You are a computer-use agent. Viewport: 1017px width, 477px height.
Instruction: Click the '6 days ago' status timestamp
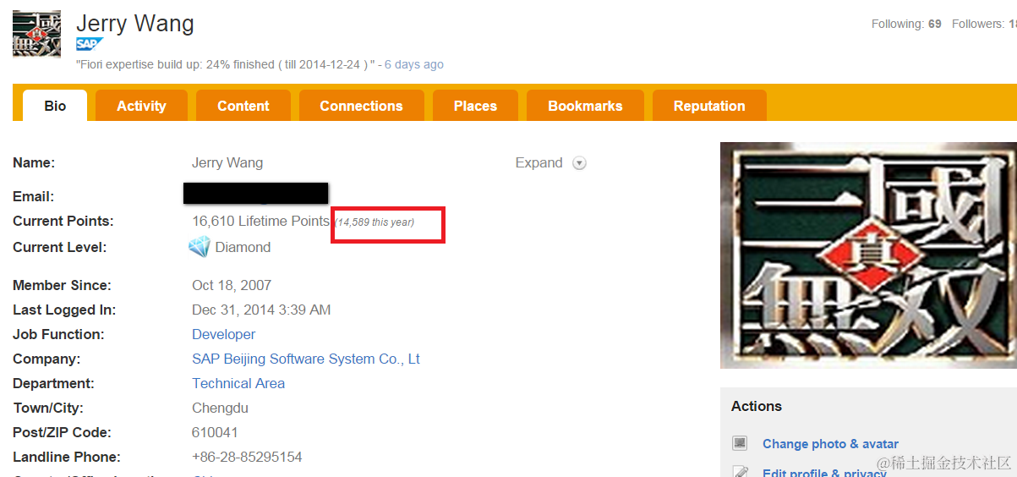[x=414, y=64]
